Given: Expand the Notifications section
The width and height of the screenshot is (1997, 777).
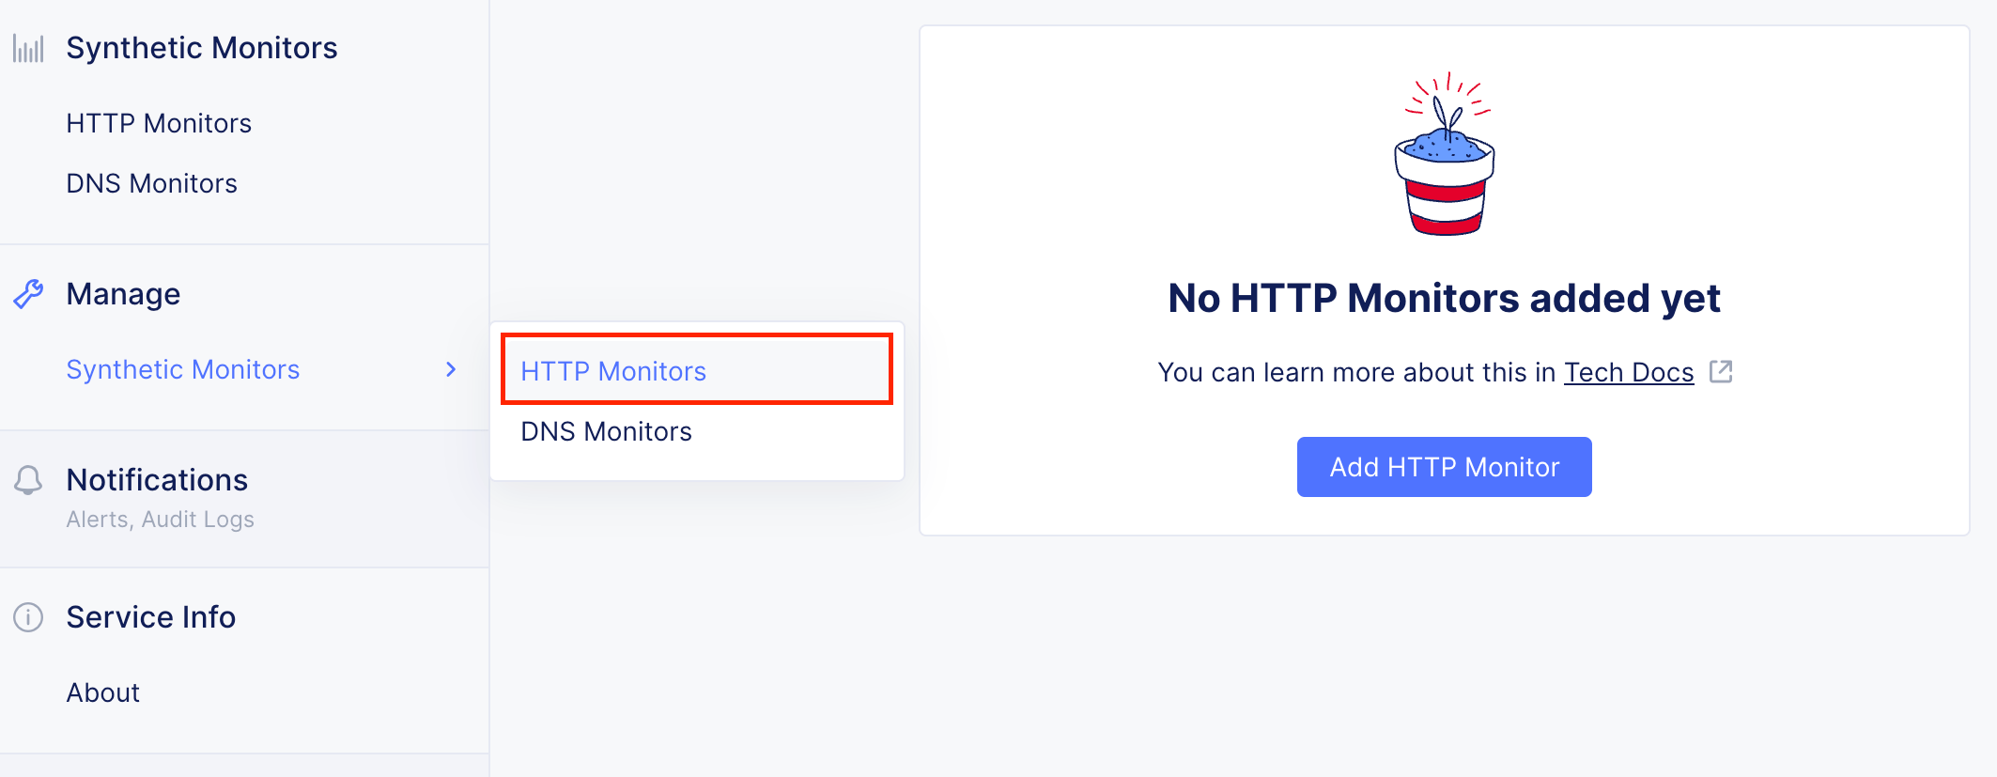Looking at the screenshot, I should (x=157, y=480).
